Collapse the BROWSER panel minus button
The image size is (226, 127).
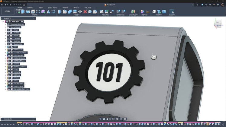click(x=34, y=18)
